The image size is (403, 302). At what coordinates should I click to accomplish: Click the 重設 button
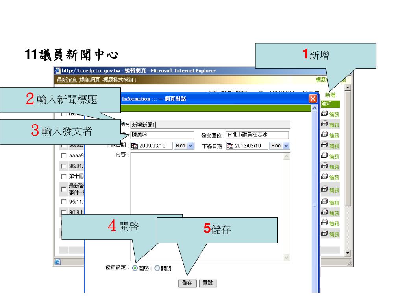pos(208,283)
